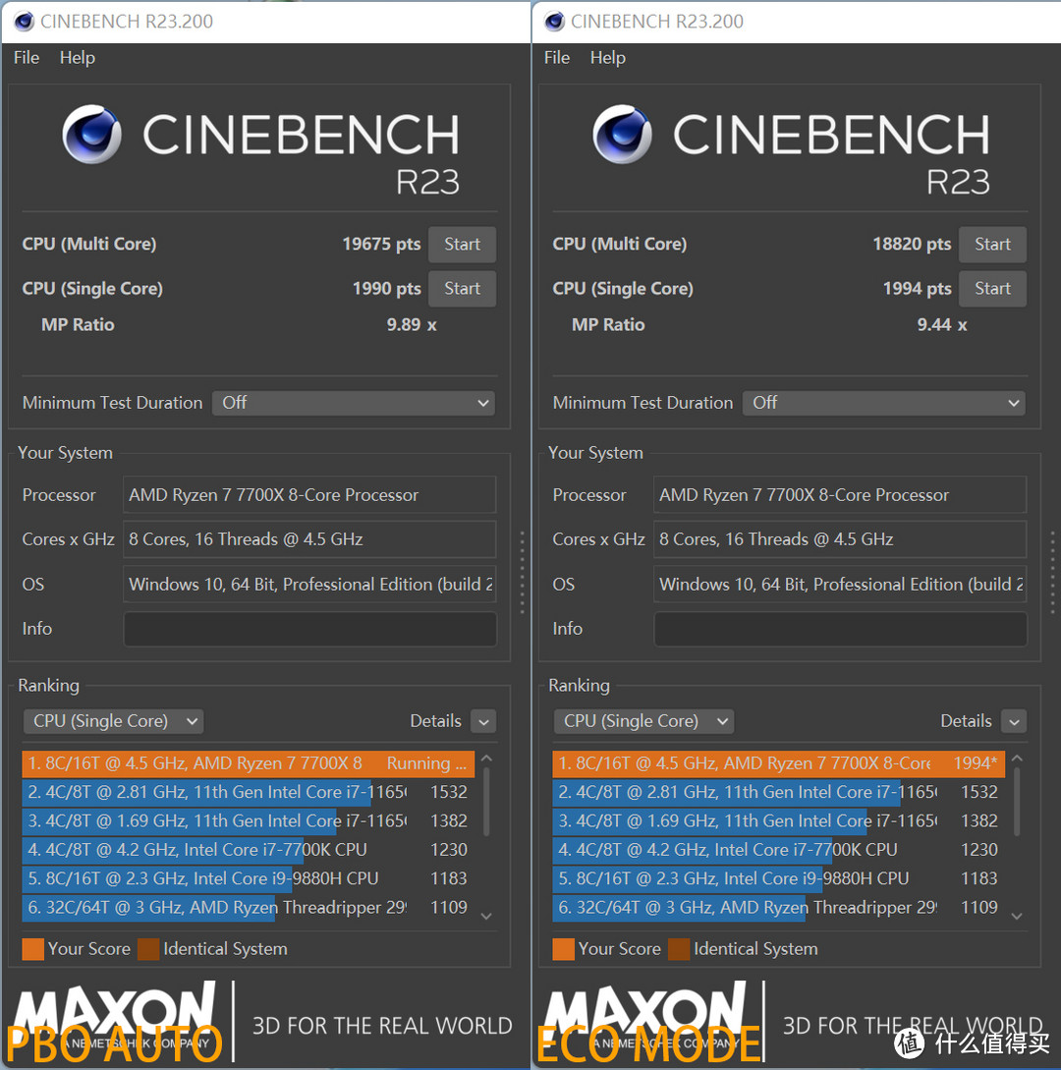Select i7-1165 1.69 GHz row in left ranking
This screenshot has width=1061, height=1070.
coord(249,821)
